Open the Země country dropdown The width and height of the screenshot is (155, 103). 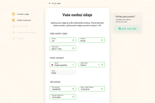coord(63,64)
